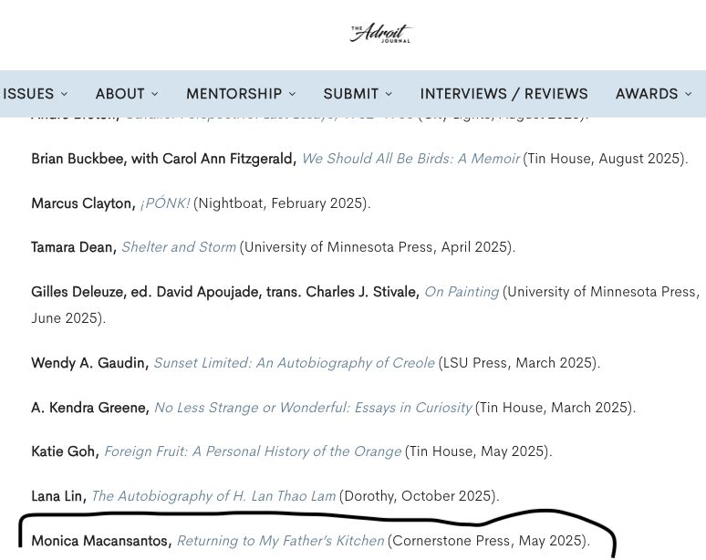Open the On Painting book link
706x560 pixels.
[x=461, y=292]
